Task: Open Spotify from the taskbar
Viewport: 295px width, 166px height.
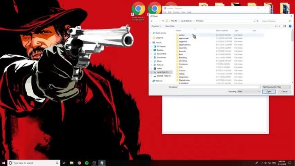Action: point(87,163)
